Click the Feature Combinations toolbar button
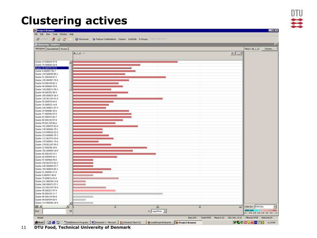The height and width of the screenshot is (238, 317). (x=104, y=39)
